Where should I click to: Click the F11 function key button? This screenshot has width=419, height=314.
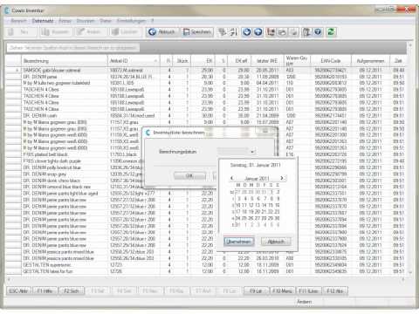point(308,290)
